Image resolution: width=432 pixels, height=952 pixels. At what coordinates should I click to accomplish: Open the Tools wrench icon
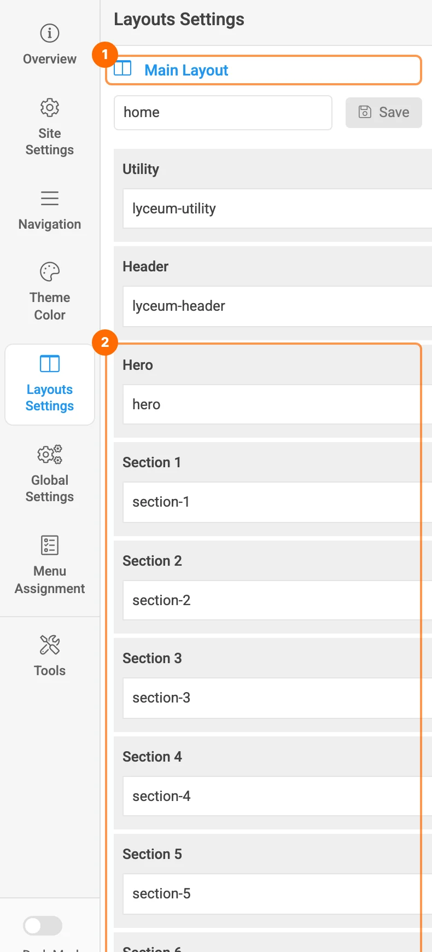[50, 645]
